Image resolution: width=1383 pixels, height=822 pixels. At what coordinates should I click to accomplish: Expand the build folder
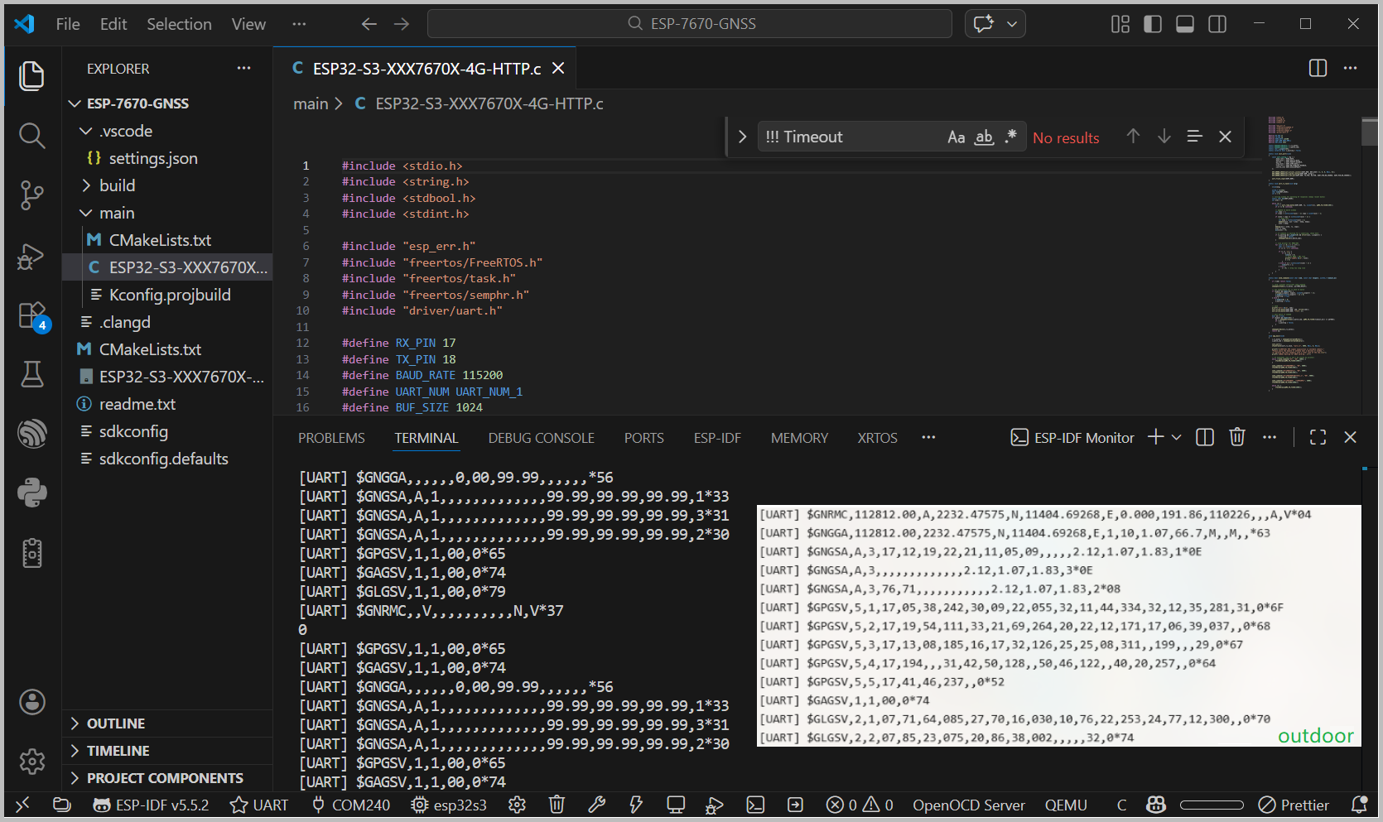tap(117, 185)
